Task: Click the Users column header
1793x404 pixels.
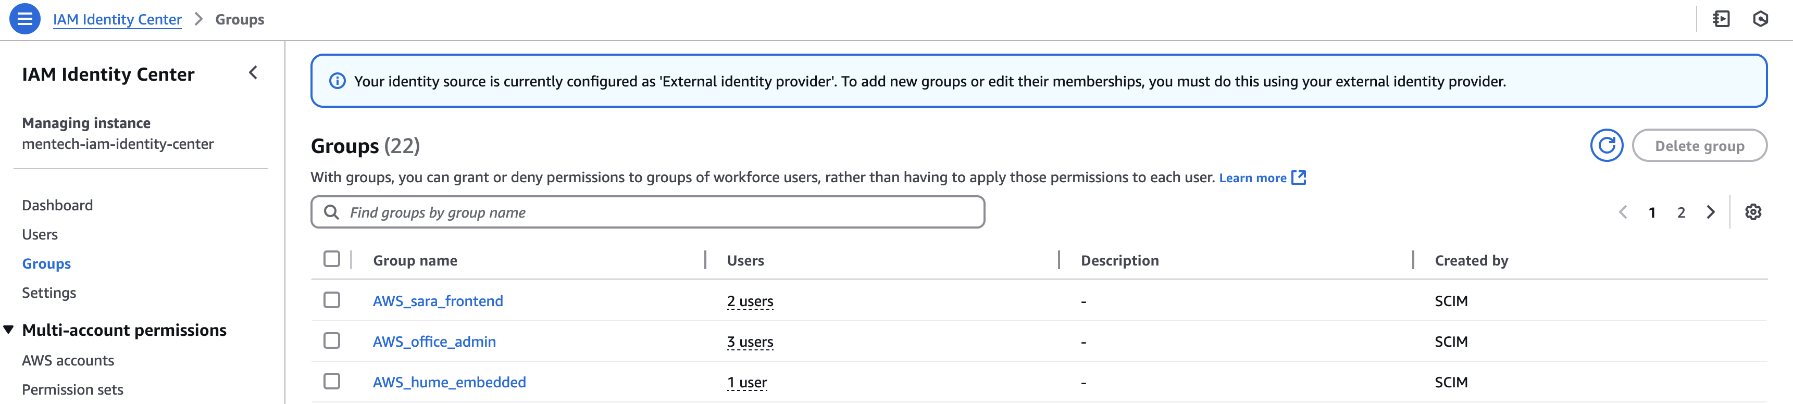Action: (745, 260)
